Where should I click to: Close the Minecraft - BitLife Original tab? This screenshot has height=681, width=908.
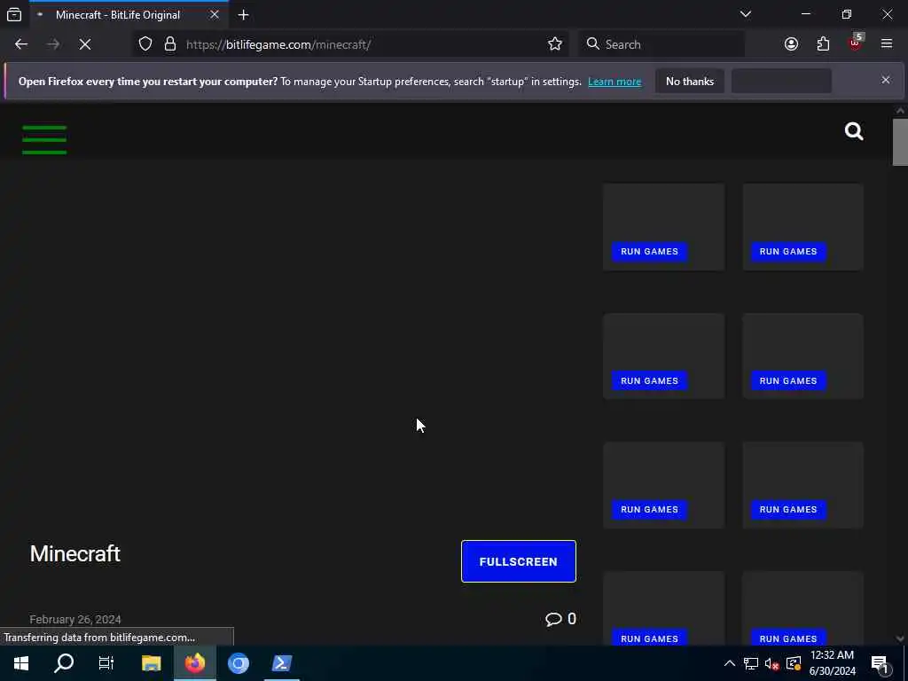(x=215, y=14)
